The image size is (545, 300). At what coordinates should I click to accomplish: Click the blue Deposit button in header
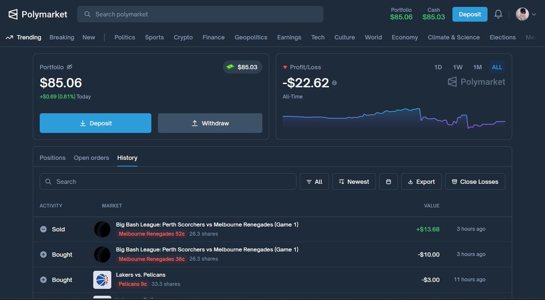click(x=470, y=14)
